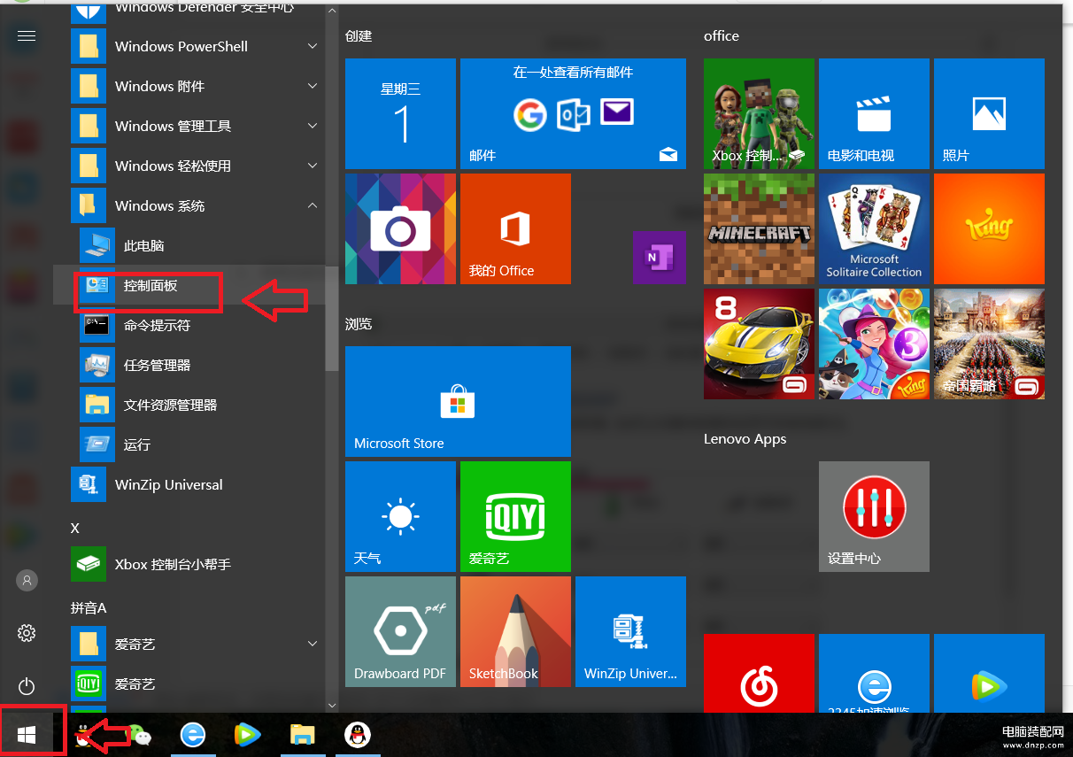Open the 帝国霸略 game tile
This screenshot has height=757, width=1073.
[989, 344]
